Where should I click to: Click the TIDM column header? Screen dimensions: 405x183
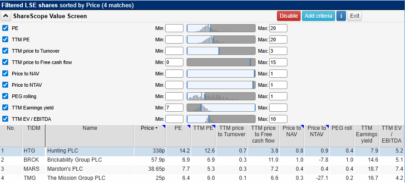tap(34, 136)
